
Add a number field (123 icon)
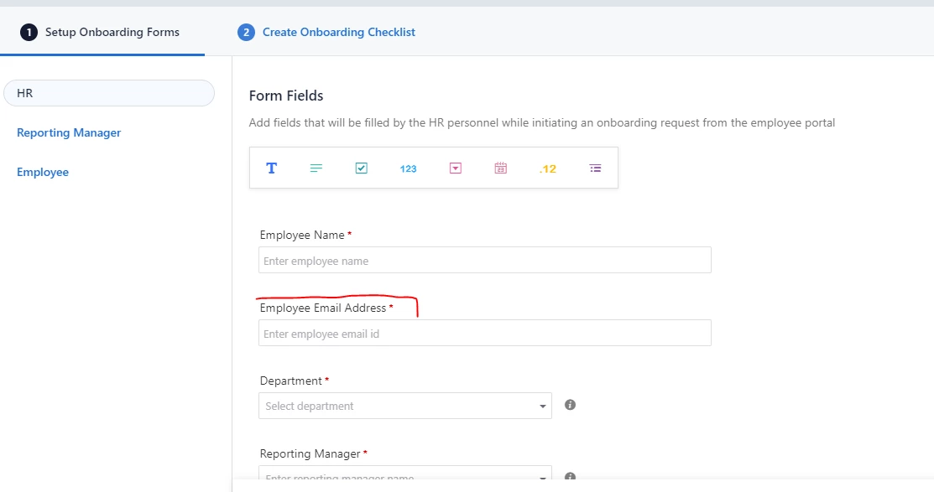click(408, 169)
